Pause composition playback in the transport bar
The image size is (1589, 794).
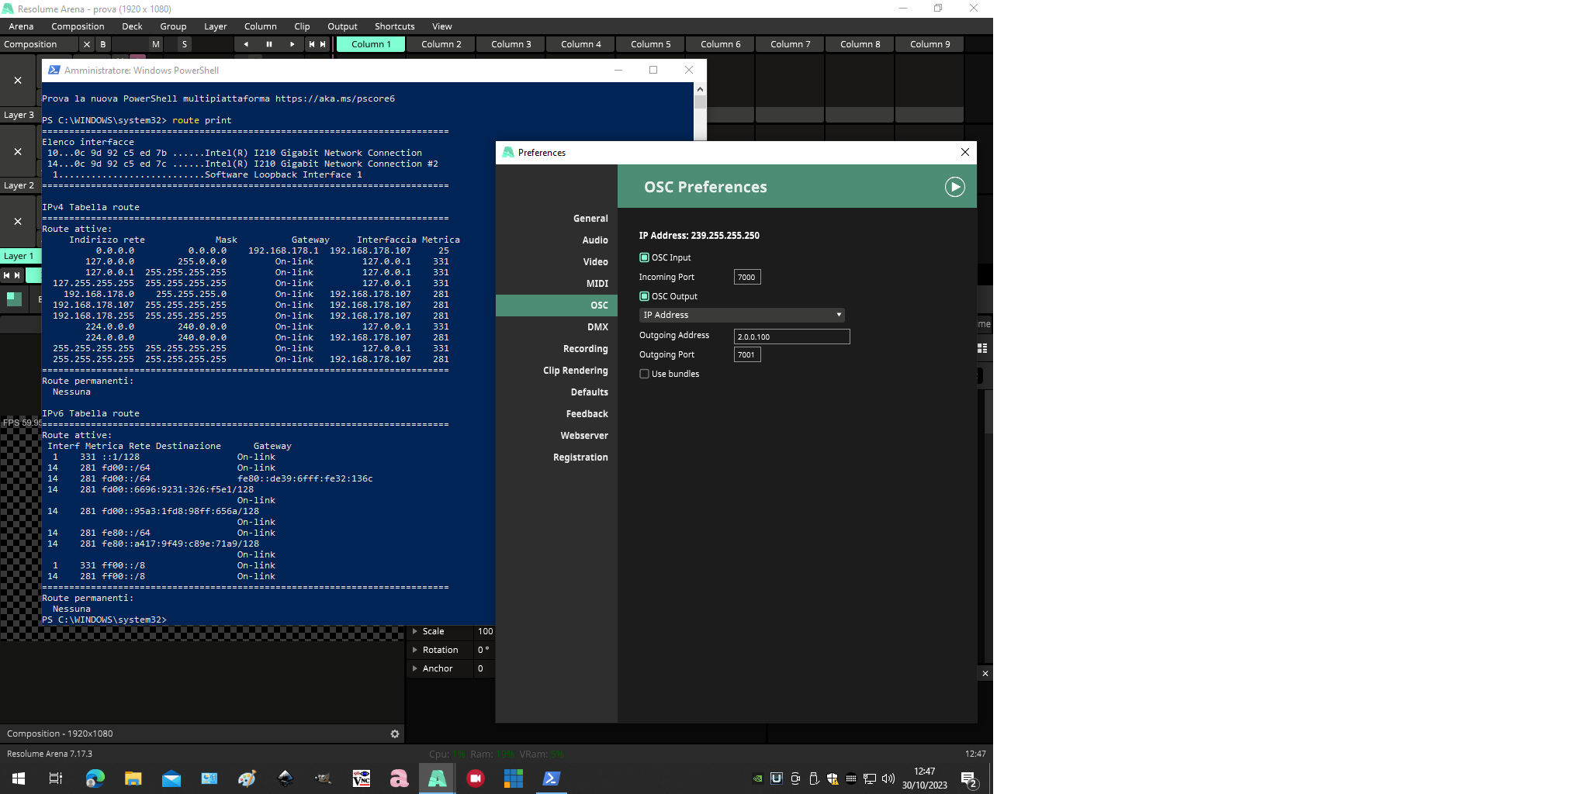[x=269, y=44]
